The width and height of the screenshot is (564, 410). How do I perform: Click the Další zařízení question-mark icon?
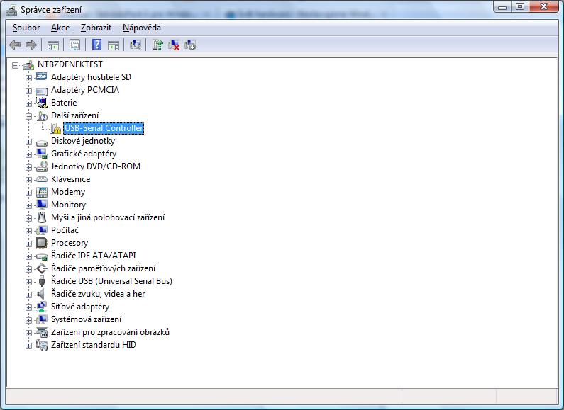pos(42,115)
